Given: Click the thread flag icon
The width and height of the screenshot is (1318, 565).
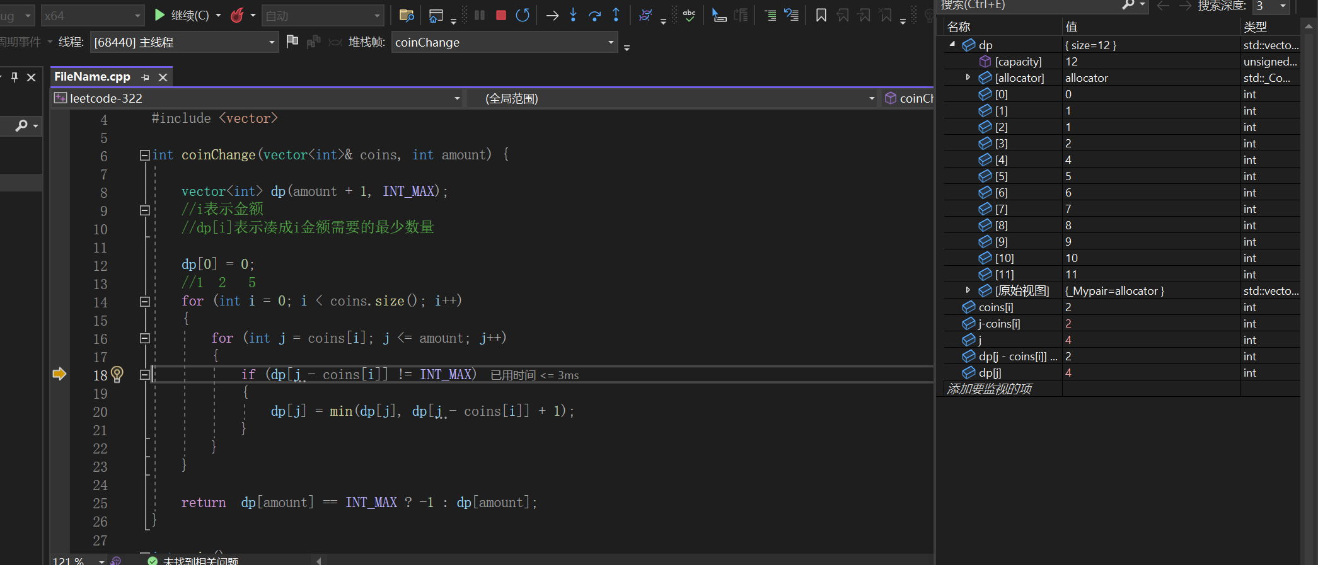Looking at the screenshot, I should pyautogui.click(x=292, y=42).
